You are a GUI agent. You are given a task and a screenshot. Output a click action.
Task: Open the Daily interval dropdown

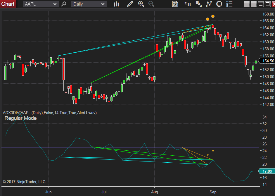click(89, 4)
